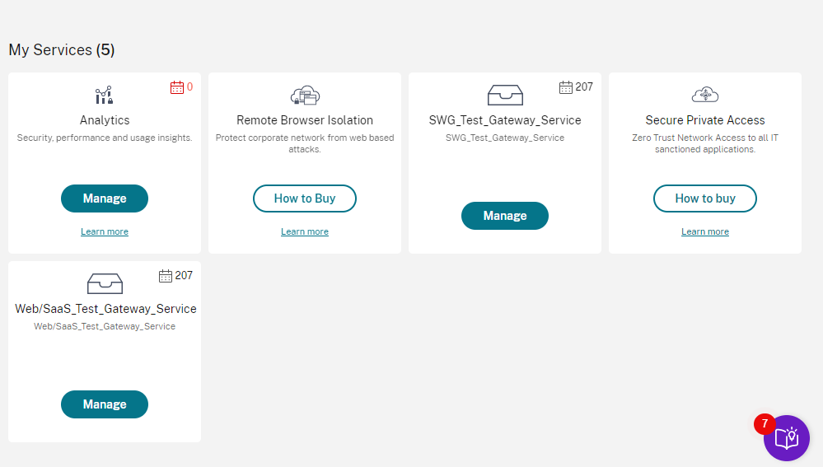Open Learn more link under Analytics

pos(105,232)
